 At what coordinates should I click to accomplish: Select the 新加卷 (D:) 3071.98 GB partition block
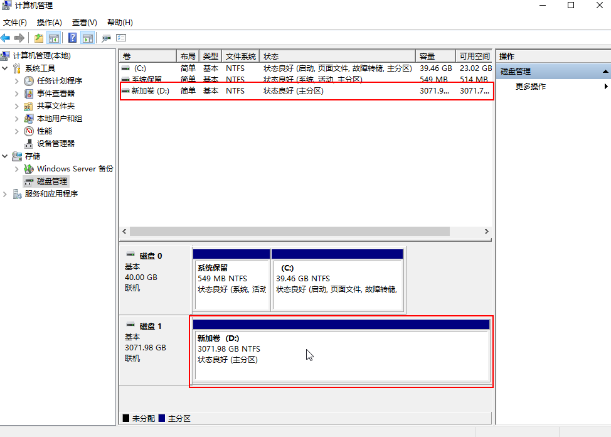pos(341,351)
